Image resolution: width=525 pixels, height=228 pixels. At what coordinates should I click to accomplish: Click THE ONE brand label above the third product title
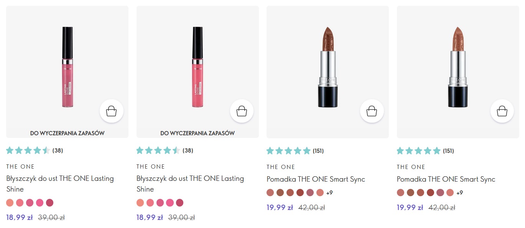tap(281, 167)
